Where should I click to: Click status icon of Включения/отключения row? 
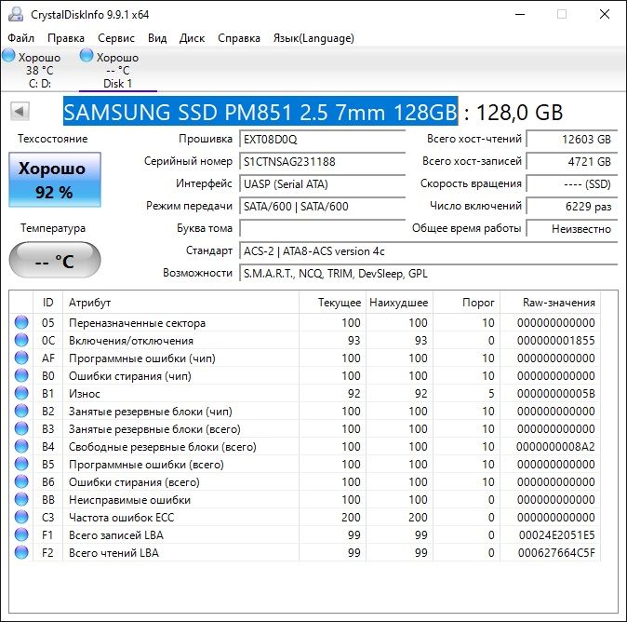click(x=21, y=340)
